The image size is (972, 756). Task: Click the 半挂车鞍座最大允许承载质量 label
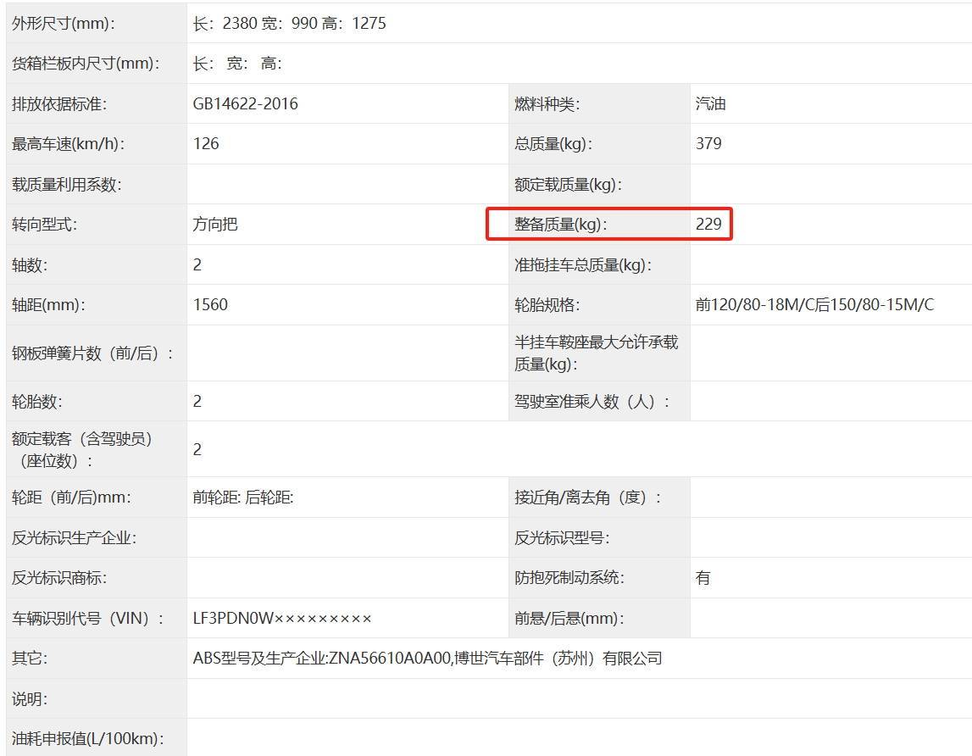pyautogui.click(x=596, y=353)
